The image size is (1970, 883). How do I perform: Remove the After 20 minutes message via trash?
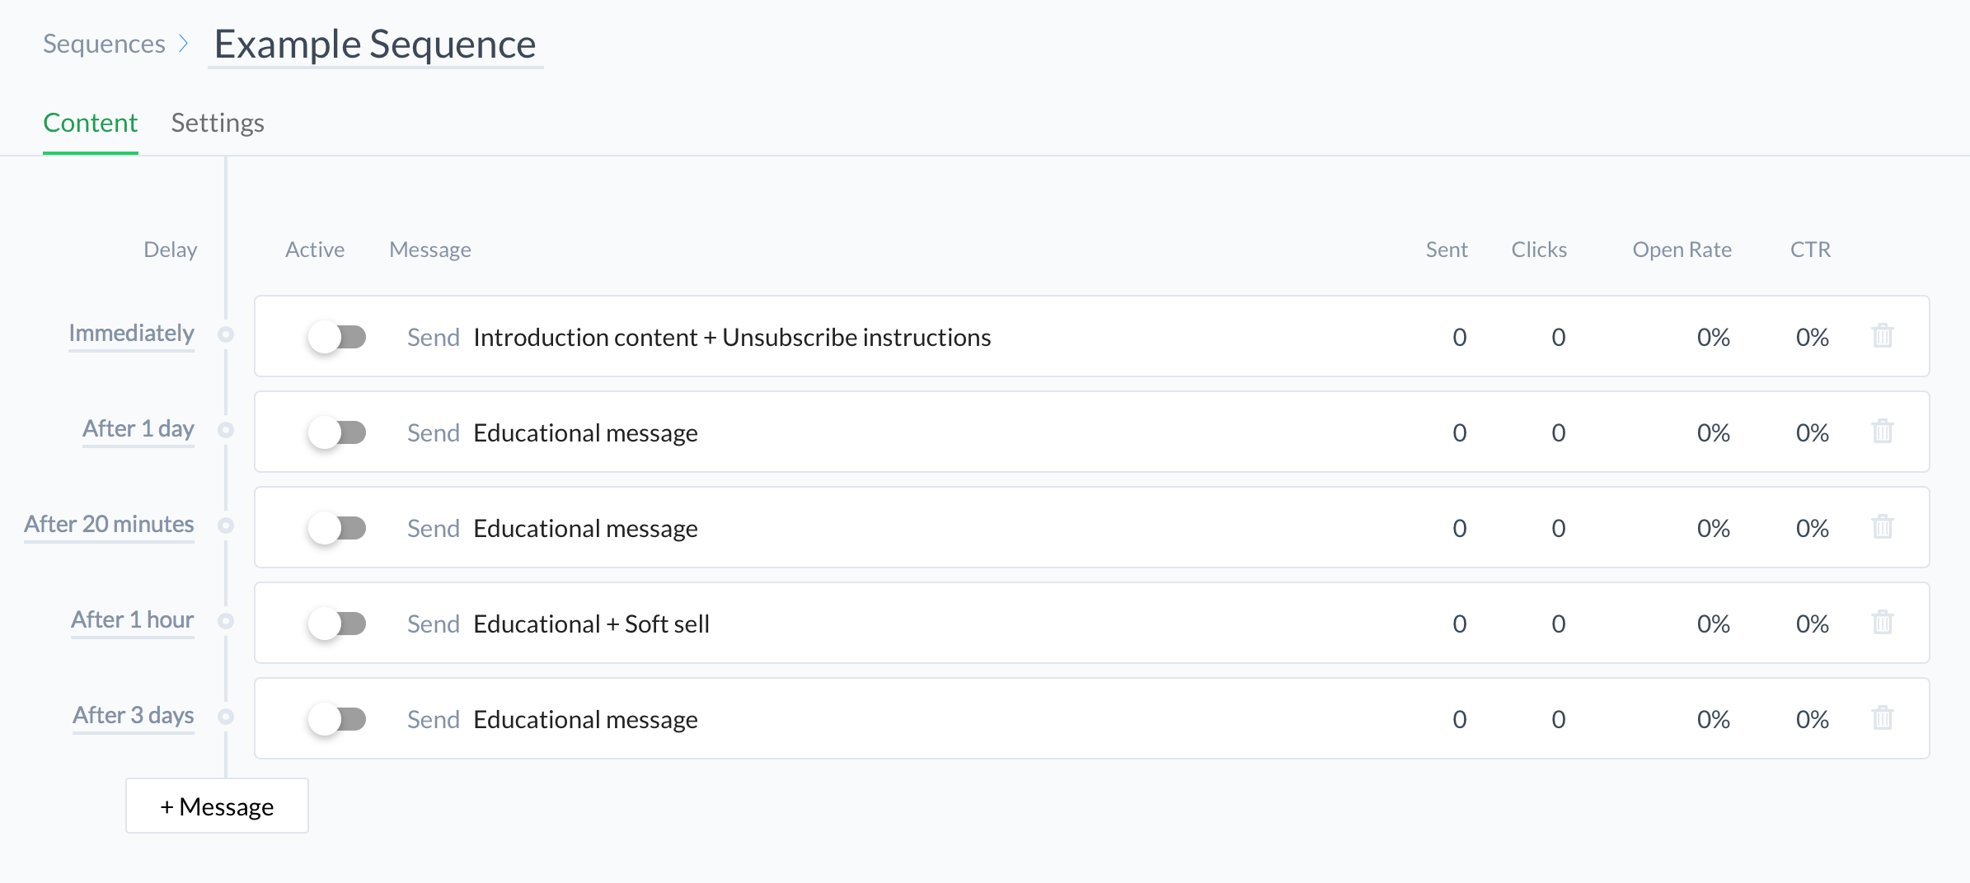tap(1882, 526)
